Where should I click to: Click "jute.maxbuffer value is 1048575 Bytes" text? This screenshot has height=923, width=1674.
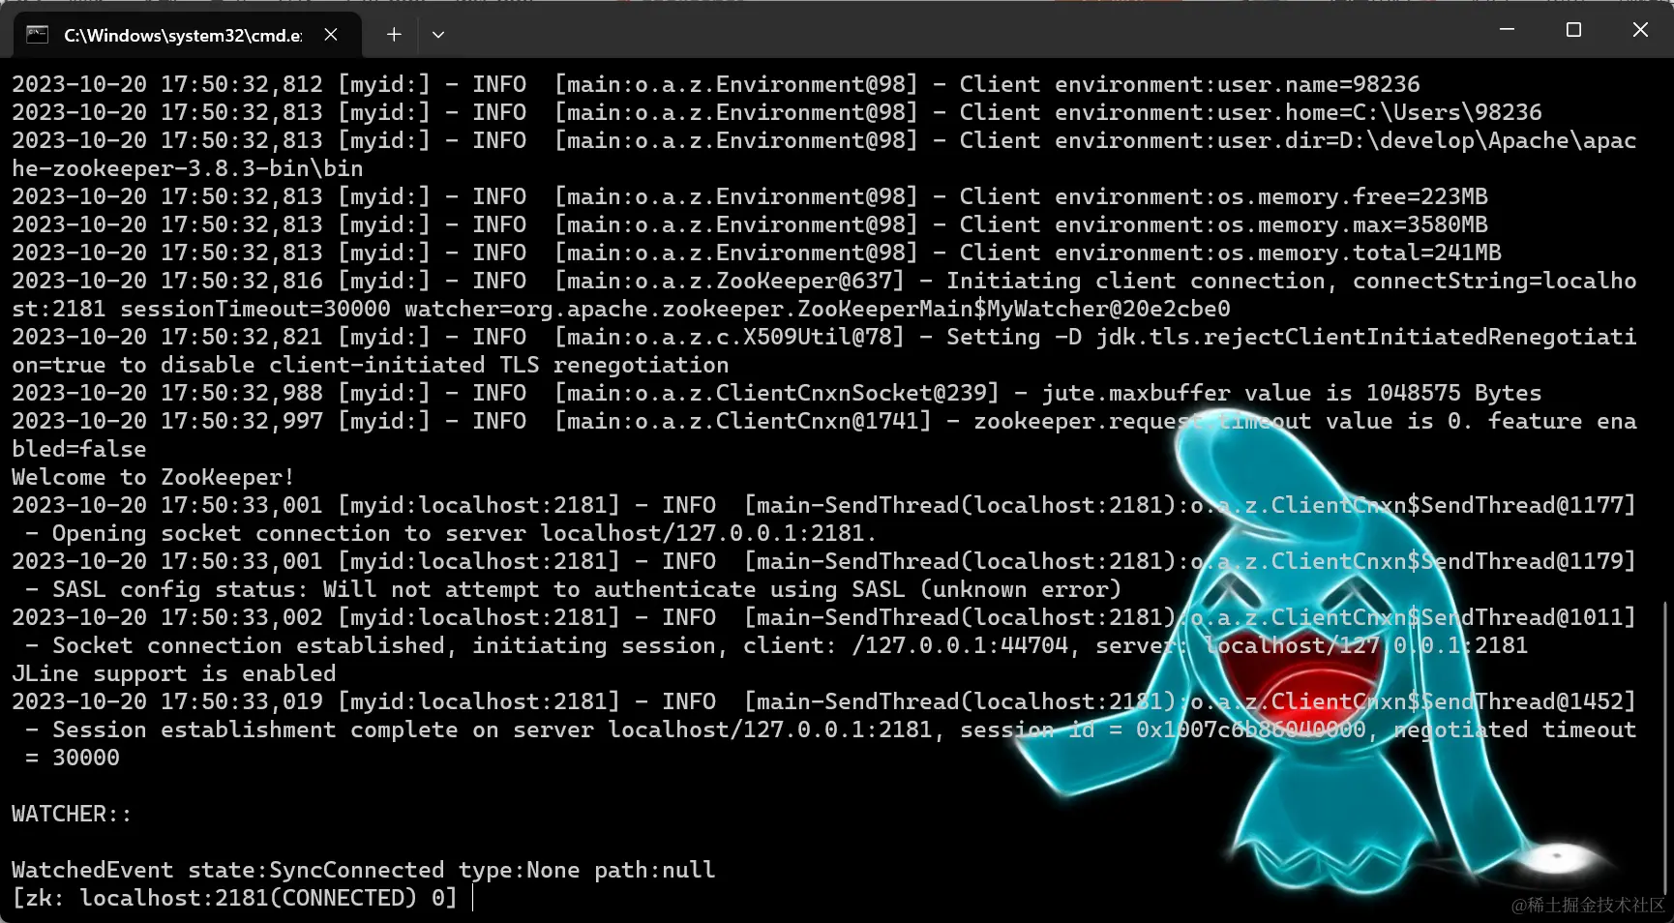tap(1292, 393)
